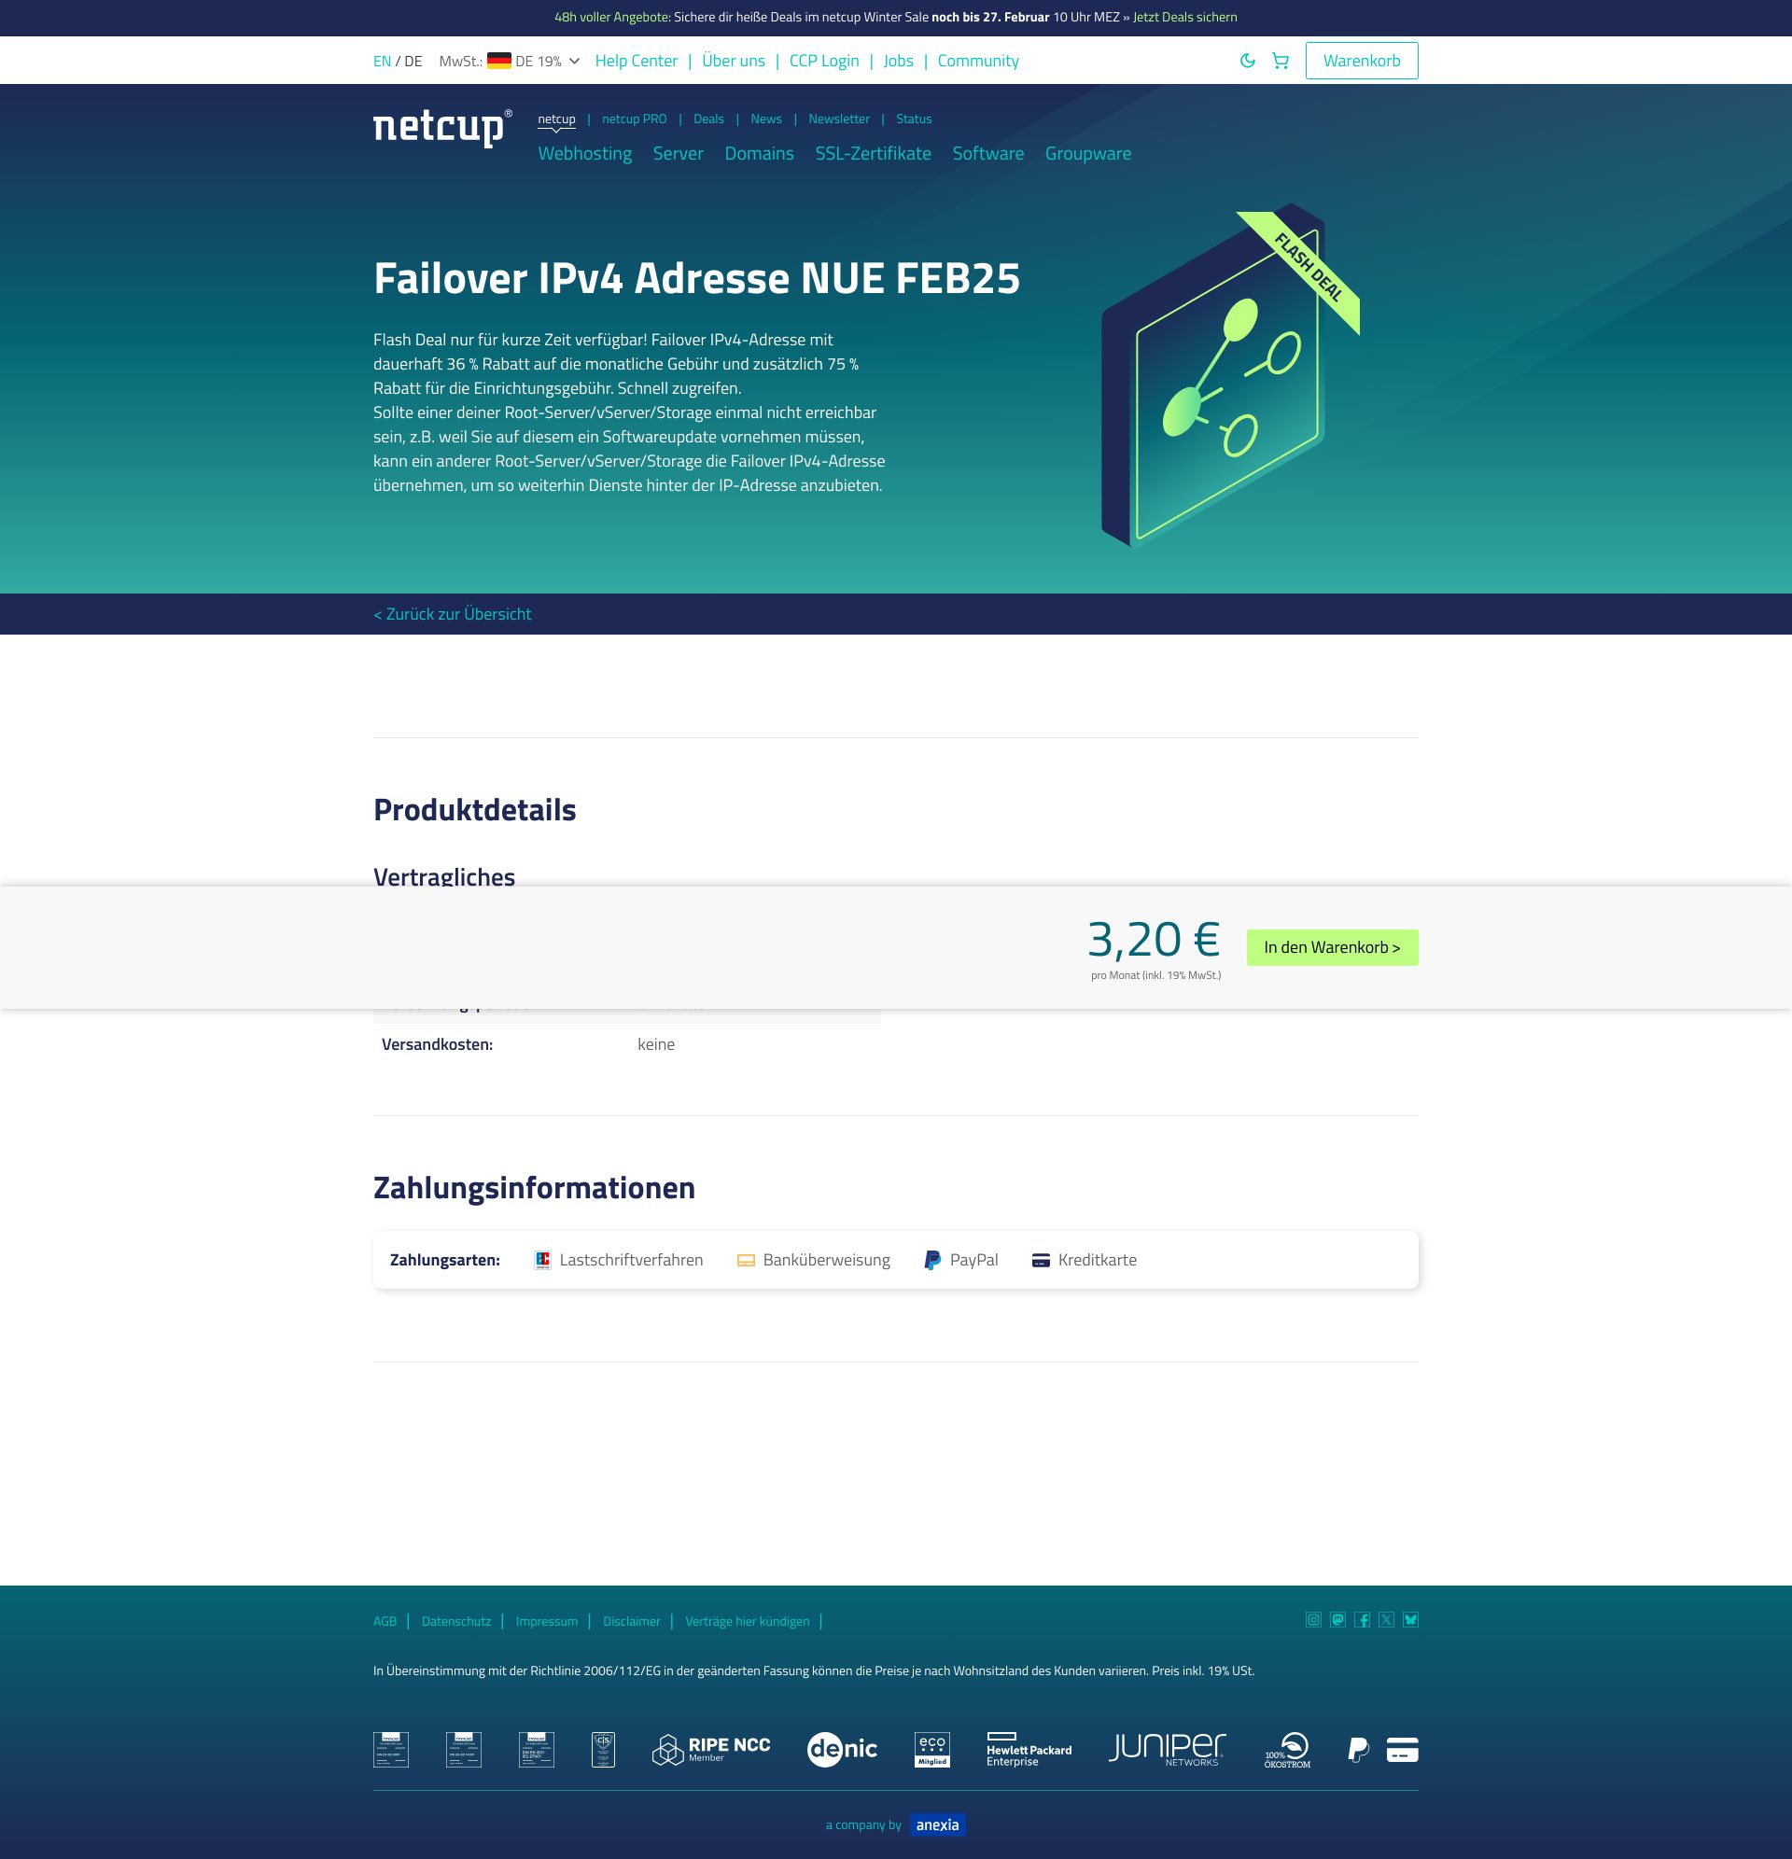Click the Versandkosten value keine
This screenshot has width=1792, height=1859.
click(x=656, y=1044)
